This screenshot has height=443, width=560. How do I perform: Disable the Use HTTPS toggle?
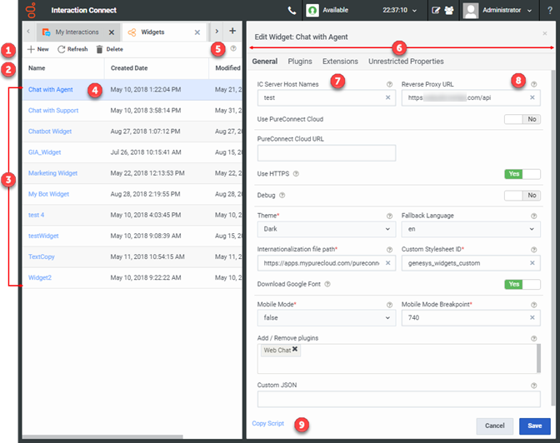click(x=522, y=174)
